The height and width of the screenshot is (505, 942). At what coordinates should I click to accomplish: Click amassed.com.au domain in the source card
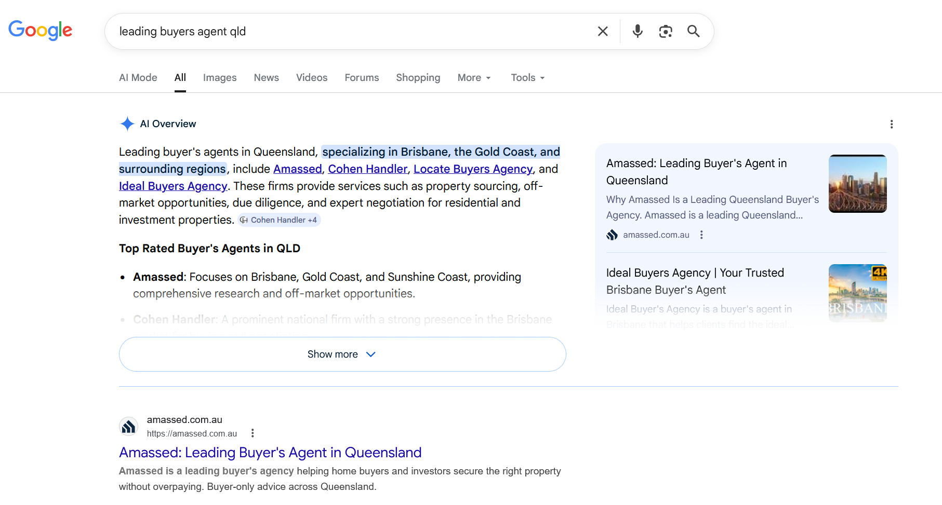point(656,235)
